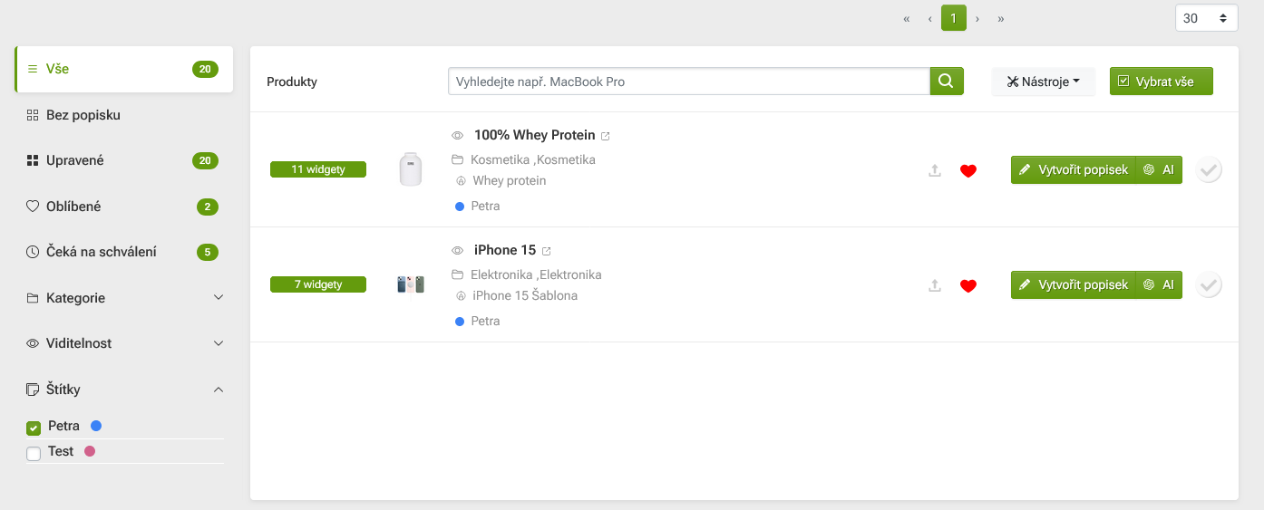The image size is (1264, 510).
Task: Select the Oblíbené sidebar filter
Action: click(73, 207)
